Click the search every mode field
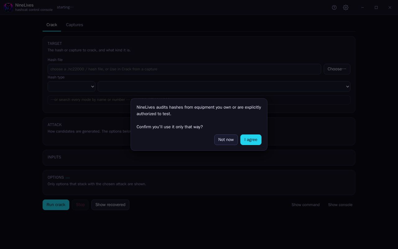This screenshot has width=398, height=249. (199, 100)
